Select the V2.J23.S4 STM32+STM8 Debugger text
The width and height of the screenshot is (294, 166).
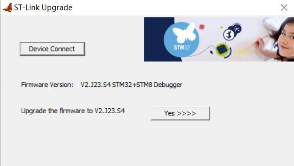131,85
